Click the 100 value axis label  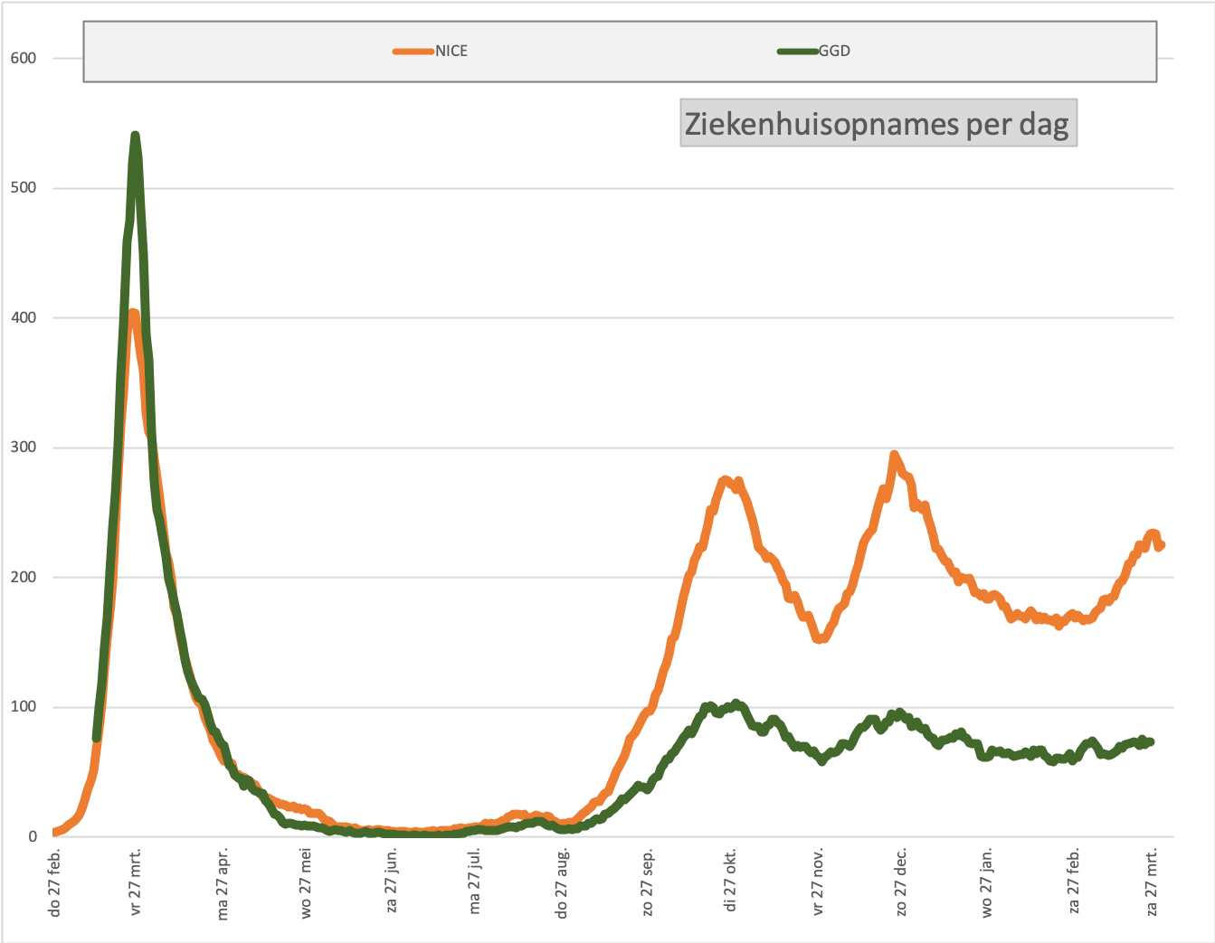coord(24,707)
